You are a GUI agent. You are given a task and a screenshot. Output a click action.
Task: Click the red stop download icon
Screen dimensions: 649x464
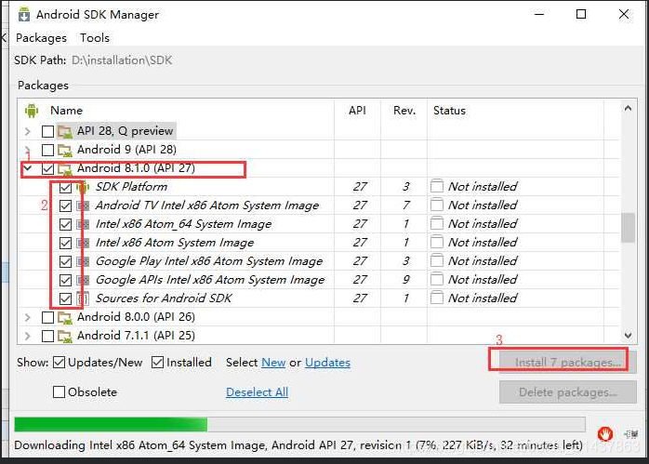click(604, 434)
